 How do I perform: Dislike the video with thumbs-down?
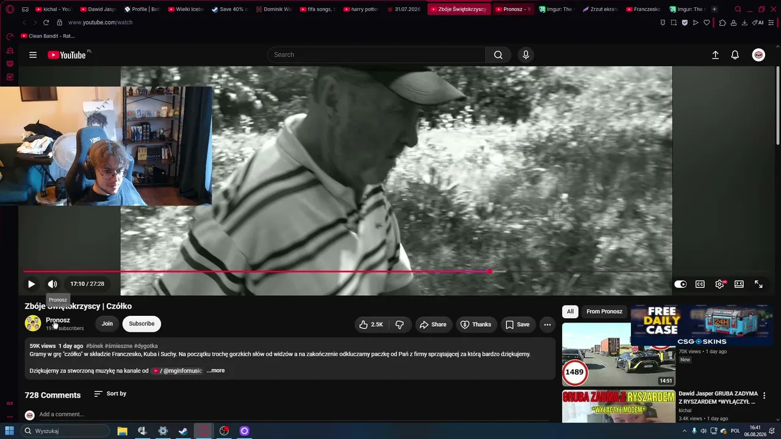coord(400,324)
